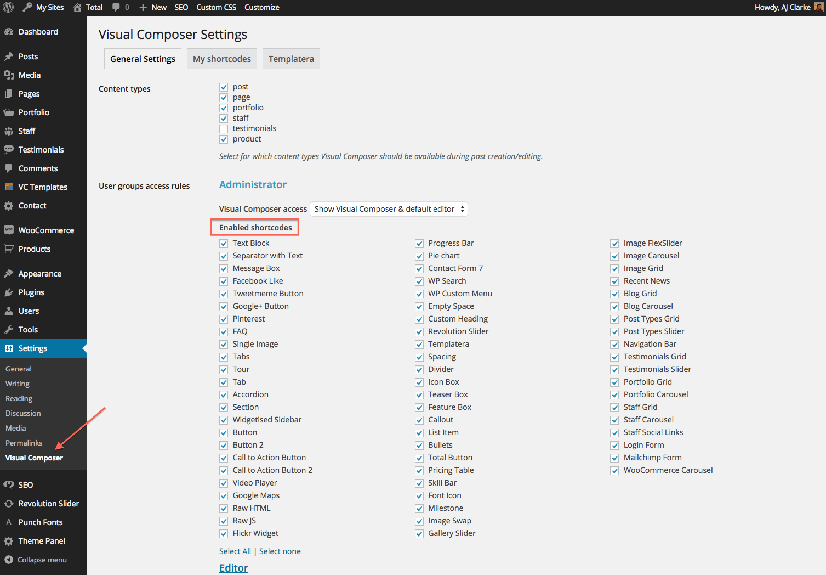
Task: Click the Collapse menu arrow icon
Action: point(9,560)
